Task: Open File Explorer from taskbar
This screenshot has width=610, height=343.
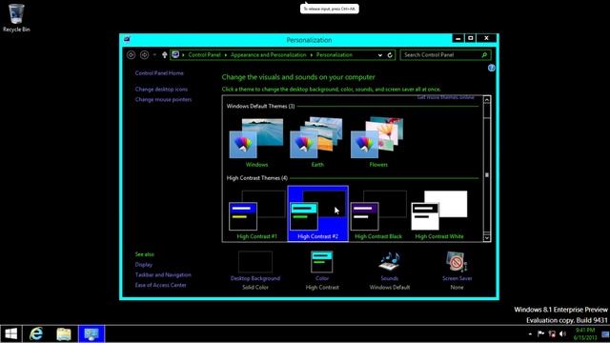Action: point(64,334)
